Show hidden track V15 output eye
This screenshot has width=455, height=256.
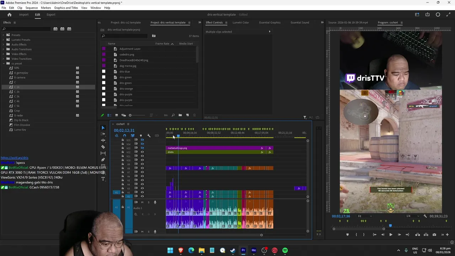[142, 140]
